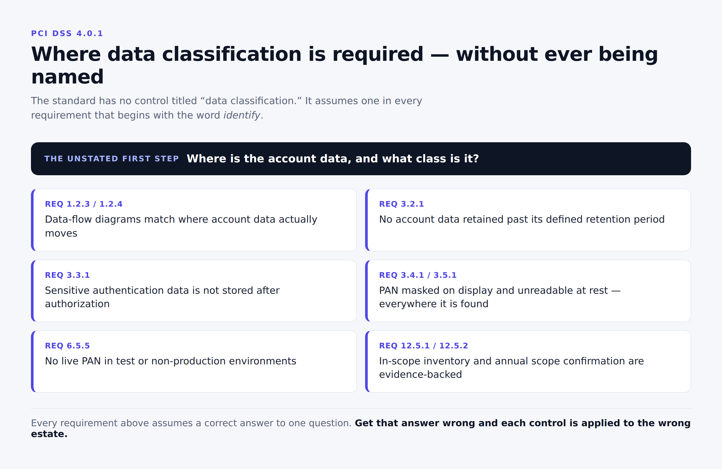Click 'Every requirement above assumes' footer sentence
Viewport: 722px width, 469px height.
pyautogui.click(x=191, y=423)
